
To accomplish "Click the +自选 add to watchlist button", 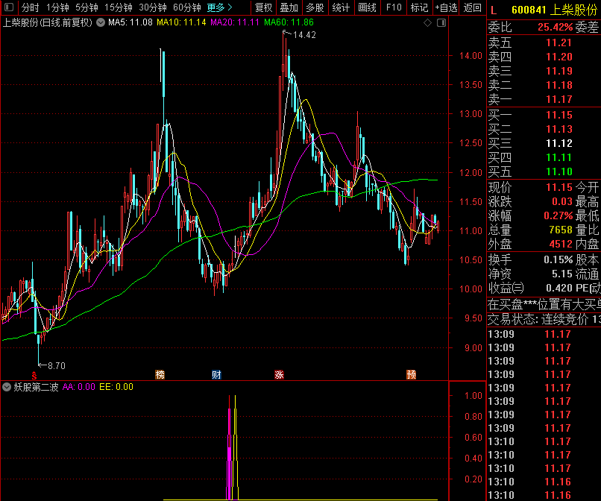I will click(445, 7).
